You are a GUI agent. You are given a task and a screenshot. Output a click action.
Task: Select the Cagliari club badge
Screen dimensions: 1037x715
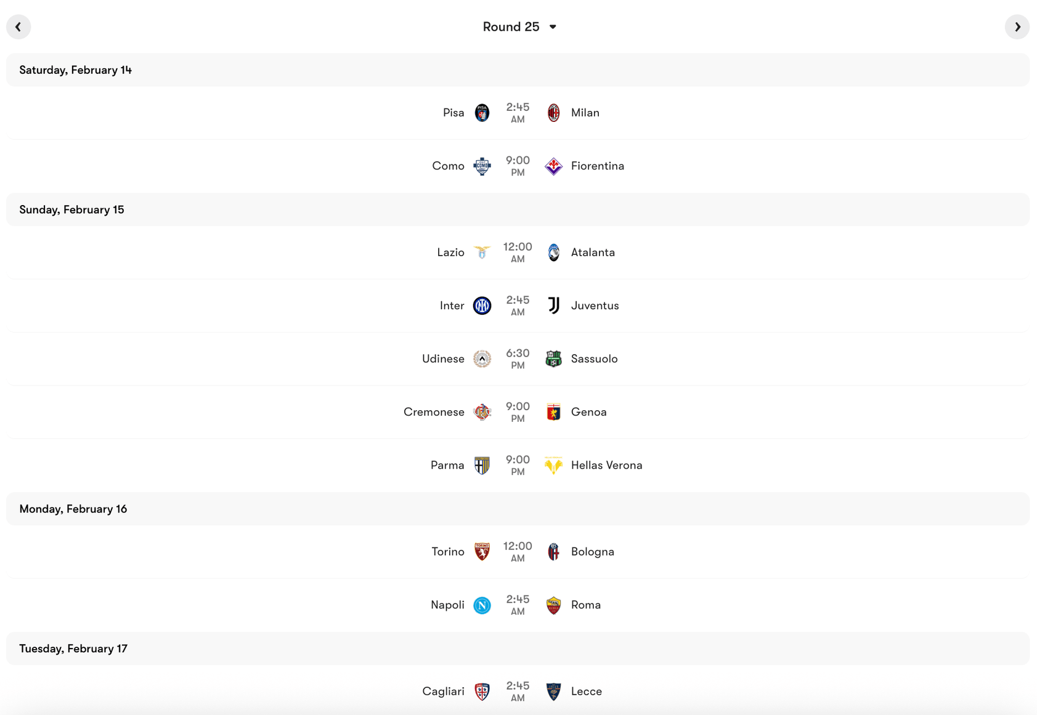click(x=482, y=691)
